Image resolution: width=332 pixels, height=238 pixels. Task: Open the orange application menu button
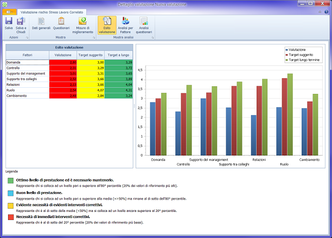(9, 11)
